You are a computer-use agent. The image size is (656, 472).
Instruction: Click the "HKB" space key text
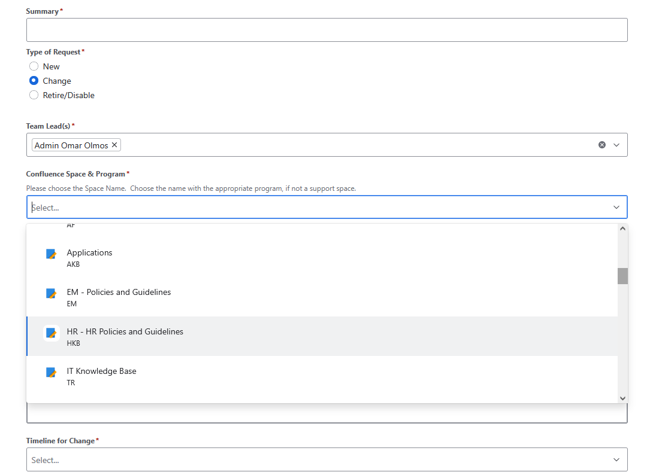pos(73,343)
